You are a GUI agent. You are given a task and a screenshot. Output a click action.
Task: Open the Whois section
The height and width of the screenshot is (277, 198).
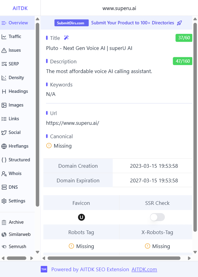(15, 174)
